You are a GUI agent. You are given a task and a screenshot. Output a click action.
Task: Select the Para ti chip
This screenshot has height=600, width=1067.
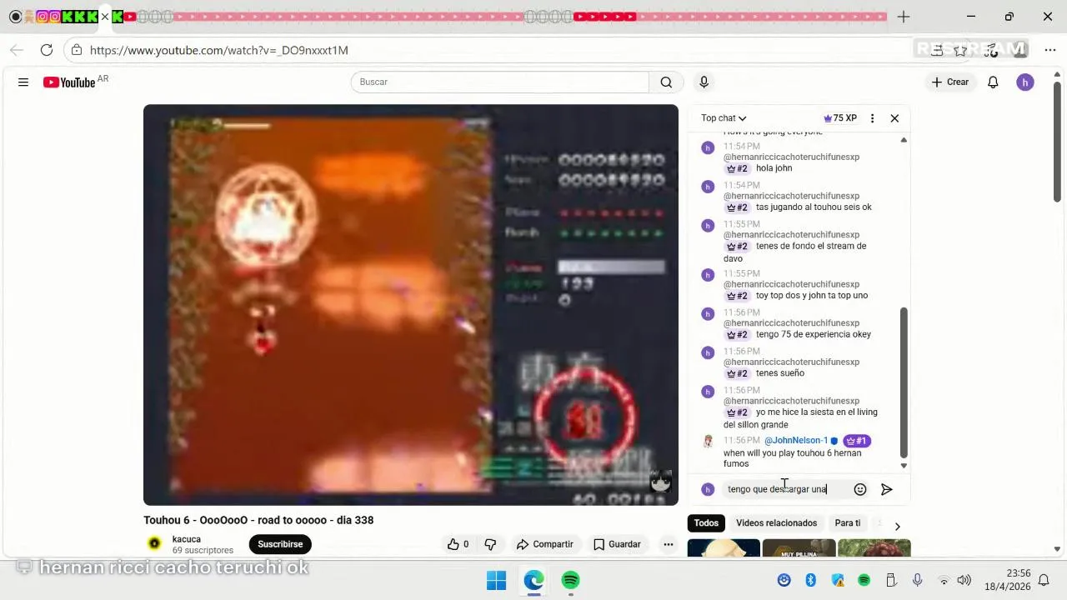(x=847, y=523)
